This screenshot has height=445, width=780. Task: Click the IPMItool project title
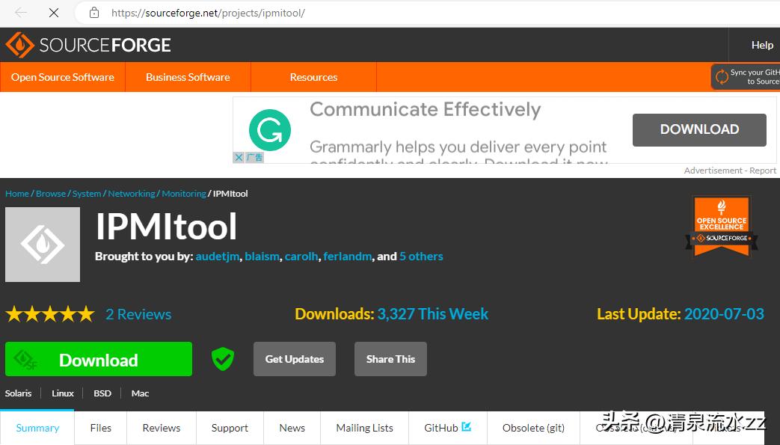point(166,227)
